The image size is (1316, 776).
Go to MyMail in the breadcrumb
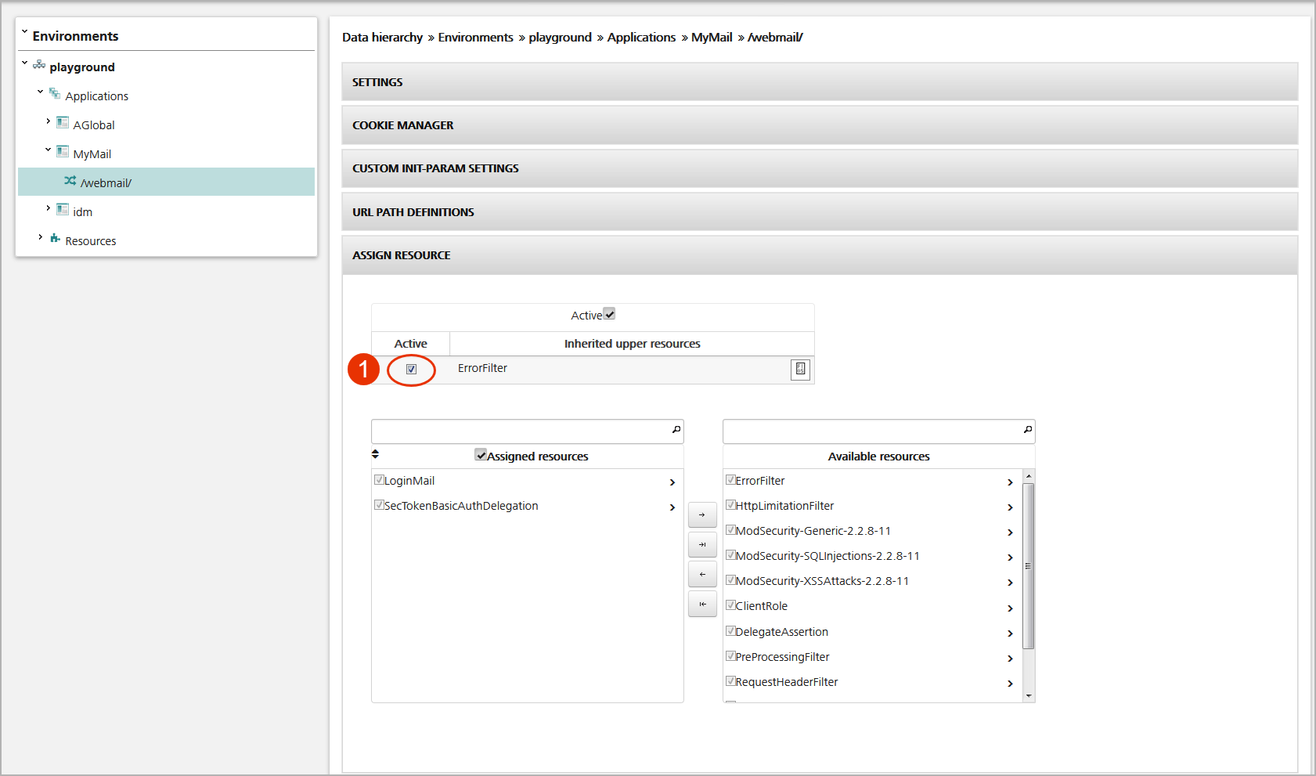(712, 38)
